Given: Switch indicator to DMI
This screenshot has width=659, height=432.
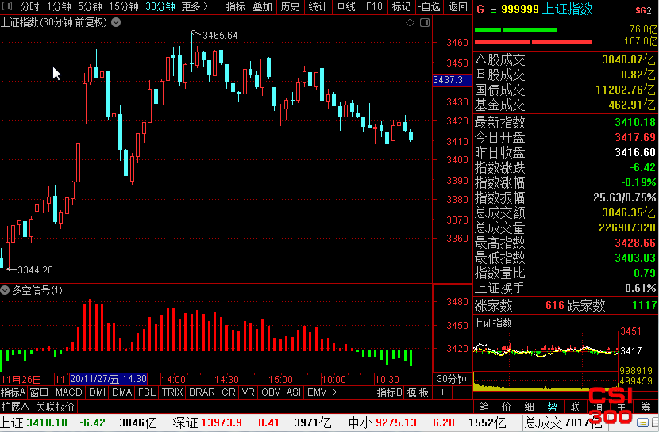Looking at the screenshot, I should click(x=97, y=392).
